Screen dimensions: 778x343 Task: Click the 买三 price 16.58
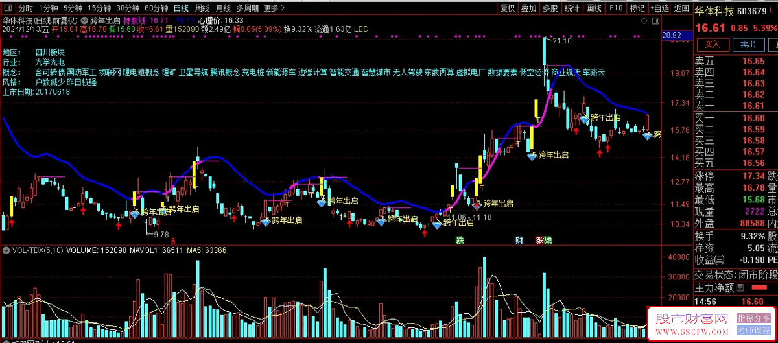753,140
